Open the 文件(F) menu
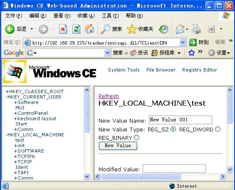The image size is (235, 190). click(x=14, y=16)
